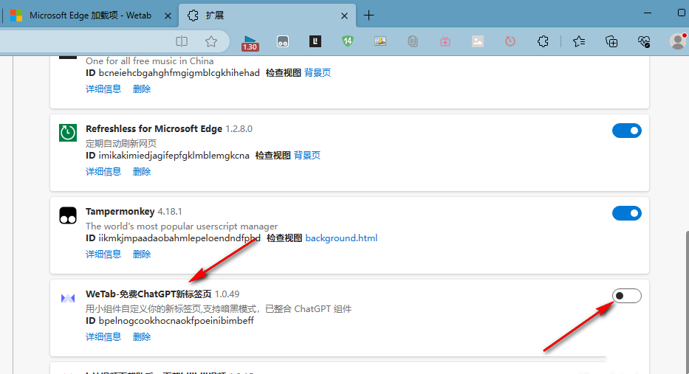Screen dimensions: 689x374
Task: Open 背景页 link of the music extension
Action: tap(318, 73)
